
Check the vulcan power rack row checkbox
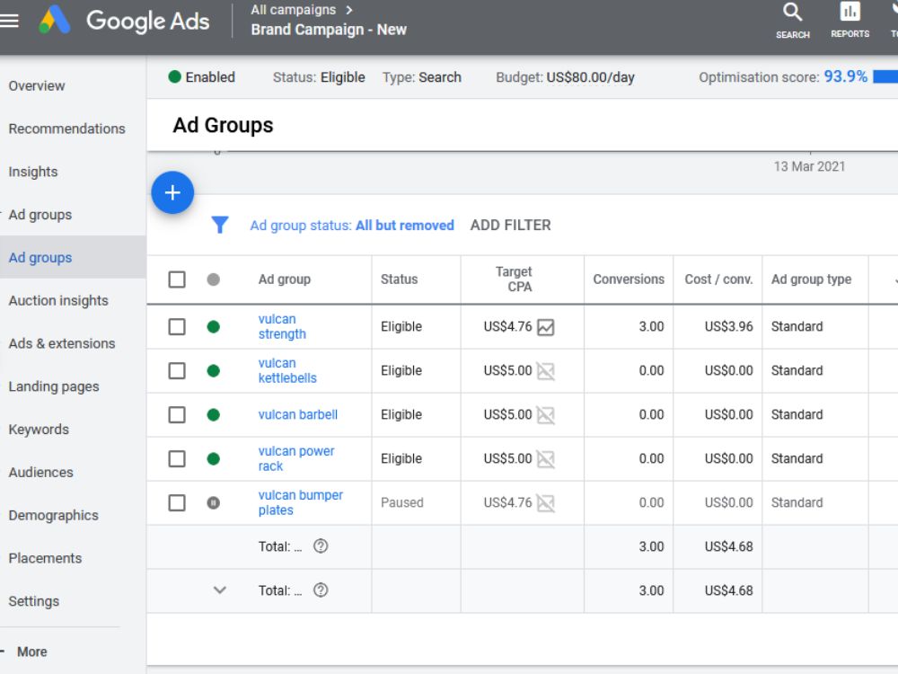coord(177,458)
